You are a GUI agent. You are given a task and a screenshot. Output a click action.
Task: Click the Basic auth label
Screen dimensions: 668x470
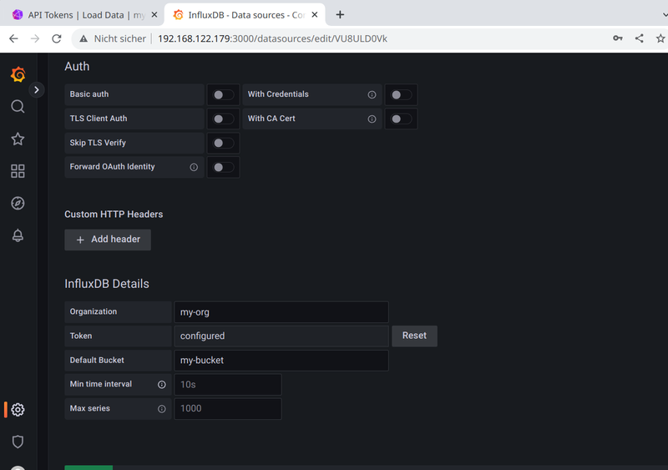(89, 94)
